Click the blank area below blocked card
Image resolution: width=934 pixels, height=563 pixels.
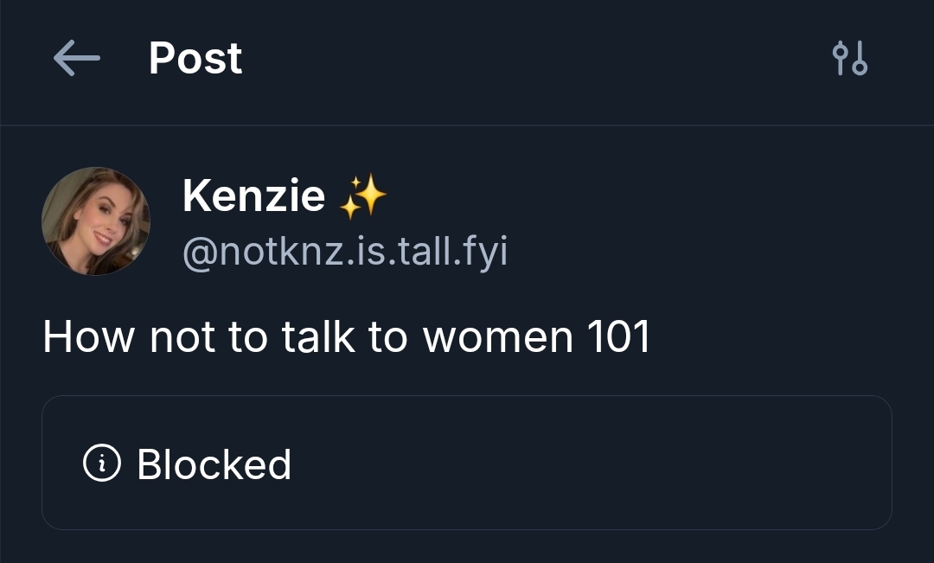(x=467, y=547)
